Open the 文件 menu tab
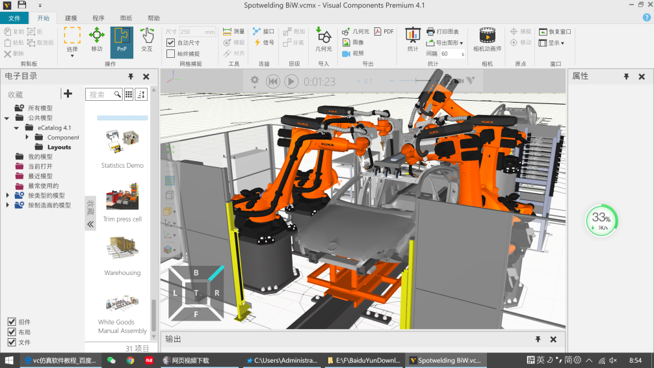Image resolution: width=654 pixels, height=368 pixels. (14, 18)
